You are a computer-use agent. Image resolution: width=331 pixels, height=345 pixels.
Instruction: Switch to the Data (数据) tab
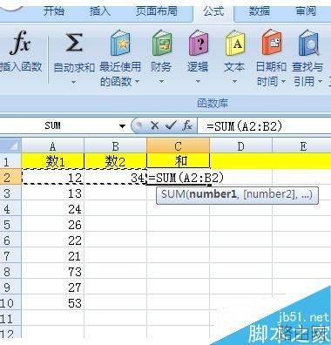click(260, 11)
